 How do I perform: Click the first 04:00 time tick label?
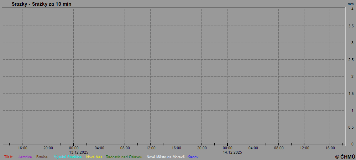[x=99, y=148]
